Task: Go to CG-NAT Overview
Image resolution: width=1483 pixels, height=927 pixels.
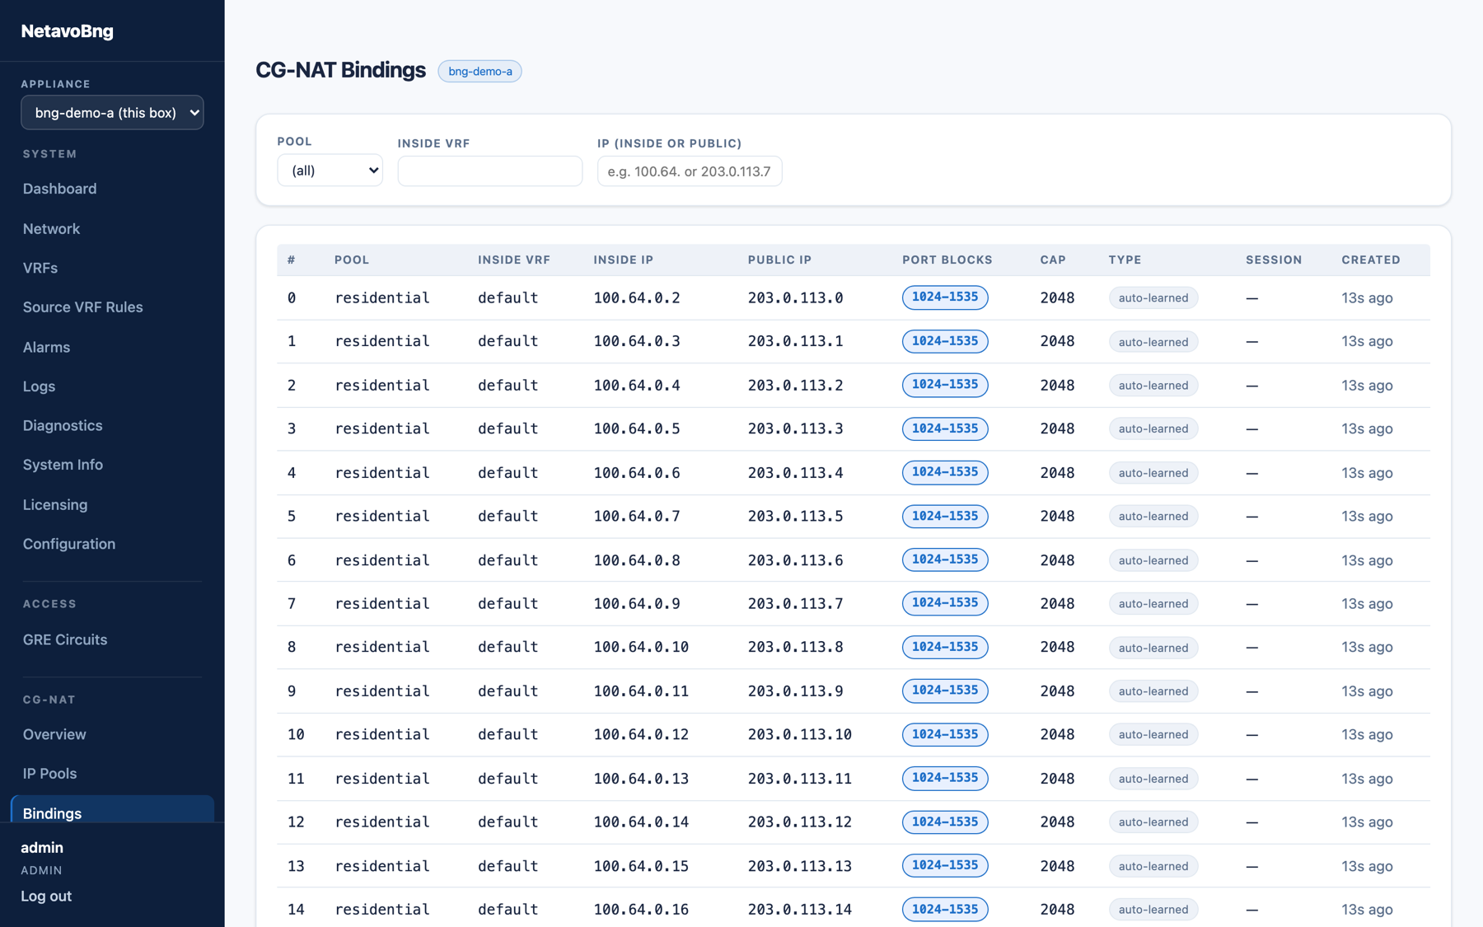Action: (x=54, y=734)
